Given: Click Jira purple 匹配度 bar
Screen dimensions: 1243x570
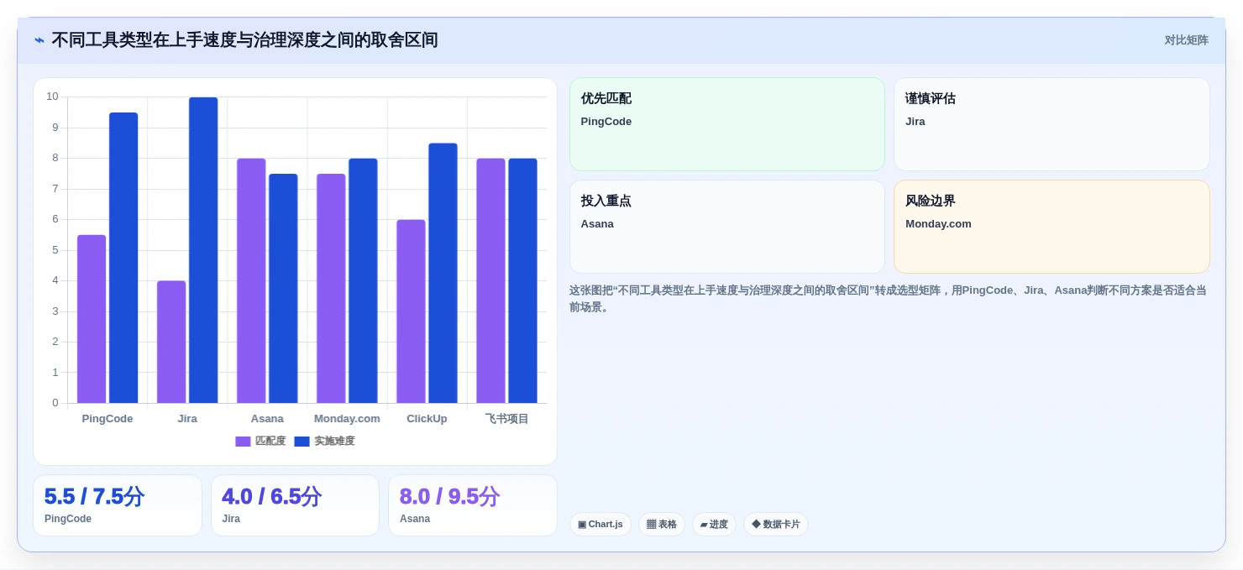Looking at the screenshot, I should pyautogui.click(x=171, y=342).
